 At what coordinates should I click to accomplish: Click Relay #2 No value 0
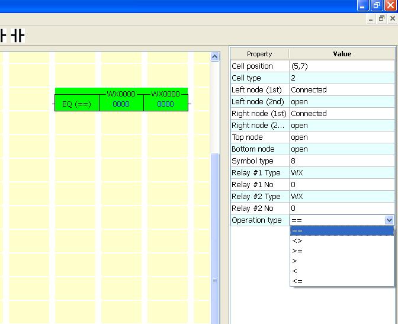[x=342, y=208]
